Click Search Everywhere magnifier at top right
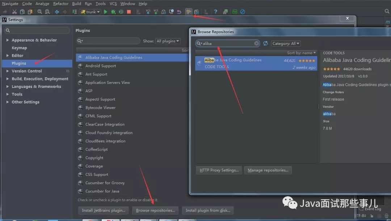Viewport: 391px width, 221px height. [x=387, y=11]
